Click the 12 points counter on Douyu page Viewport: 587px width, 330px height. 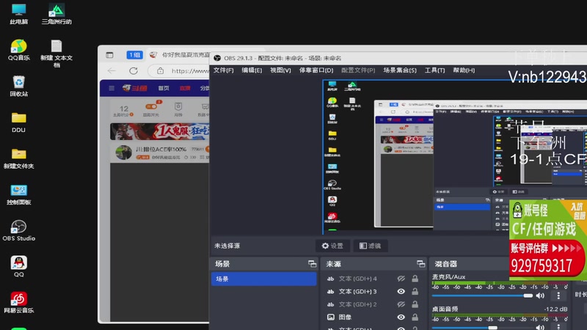[x=124, y=110]
